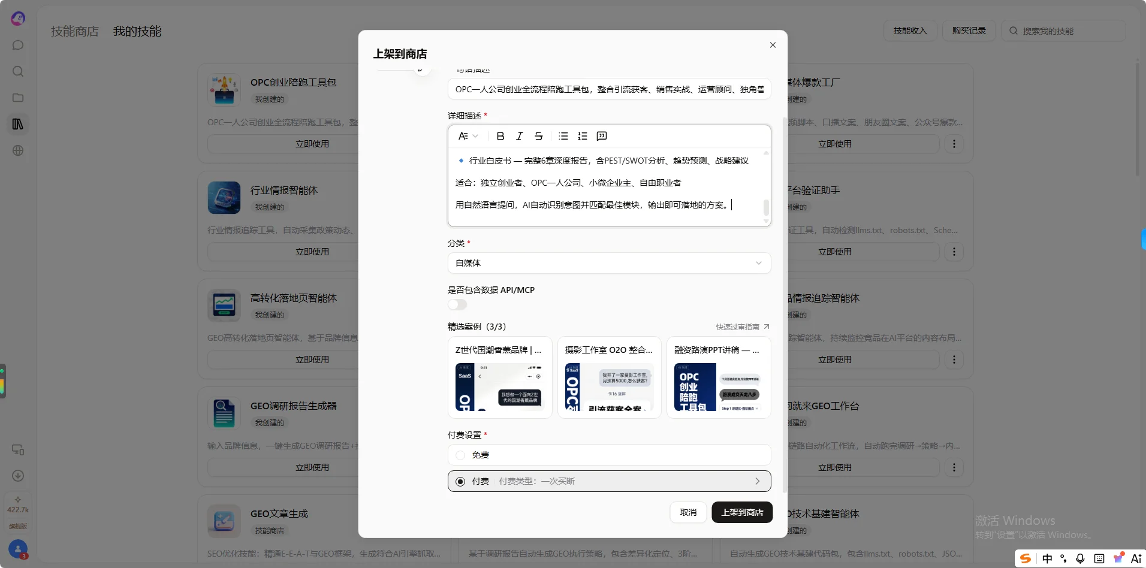Click 立即使用 on 高转化落地页智能体 card
The image size is (1146, 568).
tap(312, 359)
